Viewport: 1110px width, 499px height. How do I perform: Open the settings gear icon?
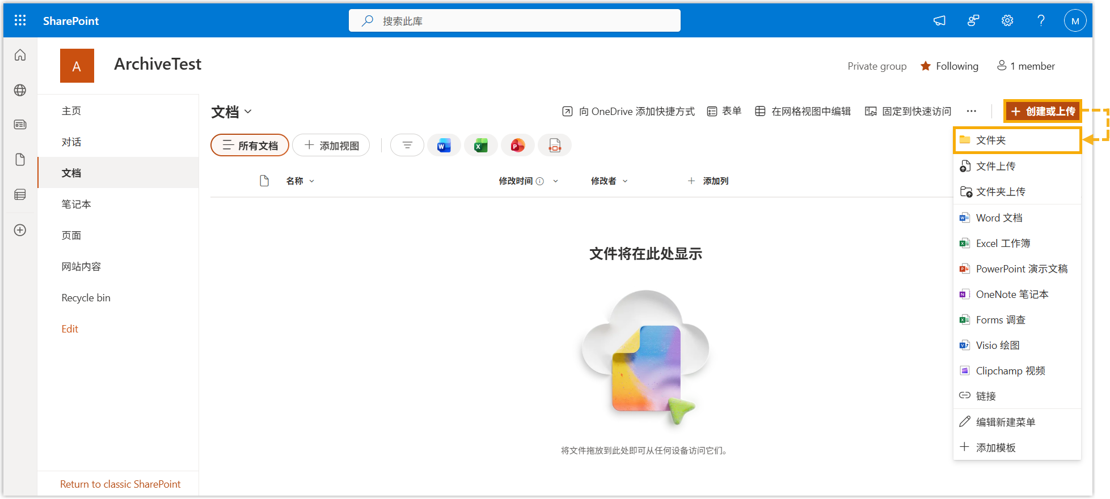click(1007, 21)
